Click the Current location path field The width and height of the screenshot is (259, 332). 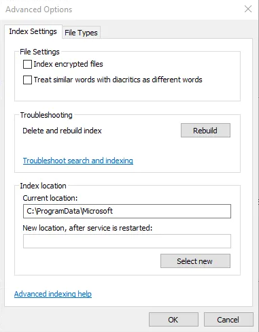[127, 211]
